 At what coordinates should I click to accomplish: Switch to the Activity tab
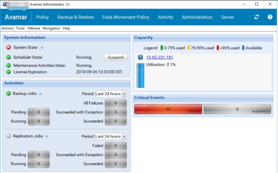tap(166, 17)
